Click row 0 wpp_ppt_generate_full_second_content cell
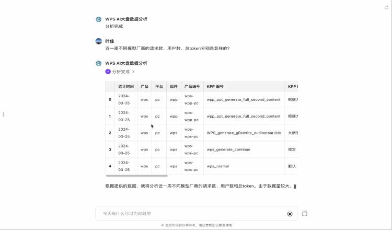This screenshot has width=392, height=230. tap(244, 99)
